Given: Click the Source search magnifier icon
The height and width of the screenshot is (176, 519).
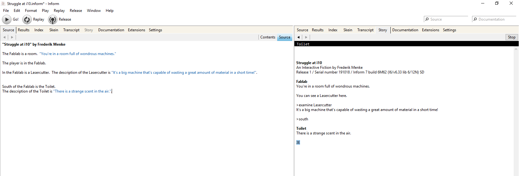Looking at the screenshot, I should tap(427, 19).
